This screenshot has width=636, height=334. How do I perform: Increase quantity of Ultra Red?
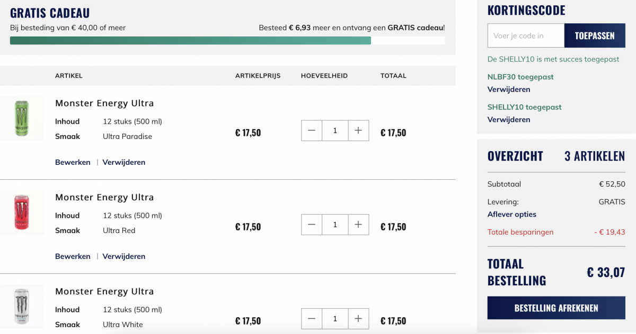[x=358, y=225]
